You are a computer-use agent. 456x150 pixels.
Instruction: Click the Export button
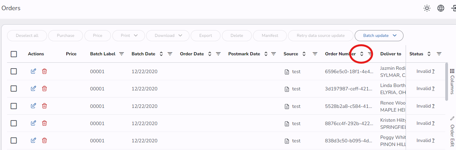(x=205, y=36)
